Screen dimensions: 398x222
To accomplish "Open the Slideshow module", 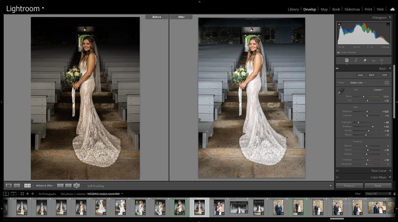I will point(352,9).
